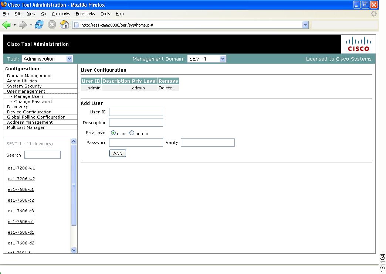
Task: Open the Tool dropdown showing Administration
Action: 47,59
